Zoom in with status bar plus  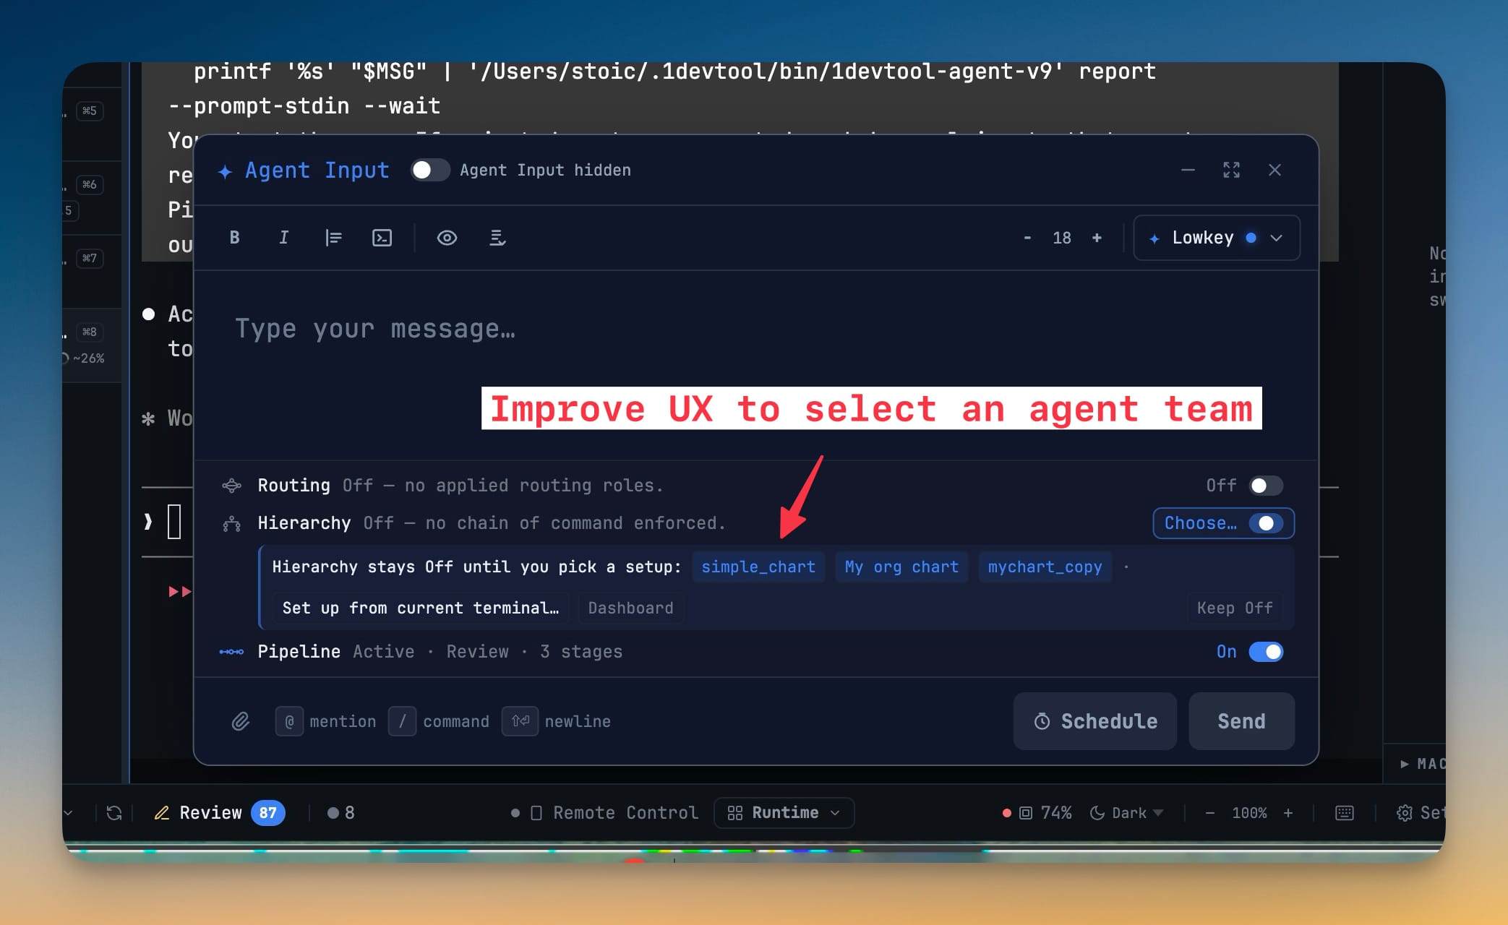(x=1288, y=813)
